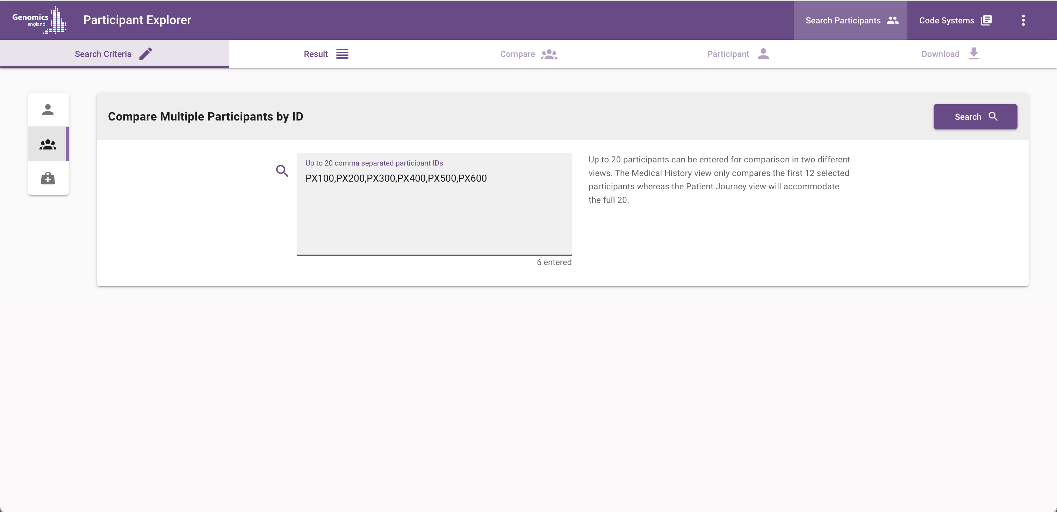The image size is (1057, 512).
Task: Open the medical briefcase sidebar icon
Action: (48, 178)
